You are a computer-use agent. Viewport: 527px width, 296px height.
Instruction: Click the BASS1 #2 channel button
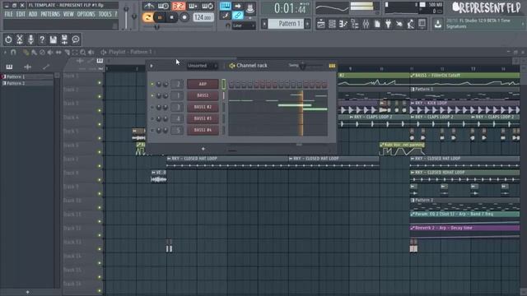[203, 107]
